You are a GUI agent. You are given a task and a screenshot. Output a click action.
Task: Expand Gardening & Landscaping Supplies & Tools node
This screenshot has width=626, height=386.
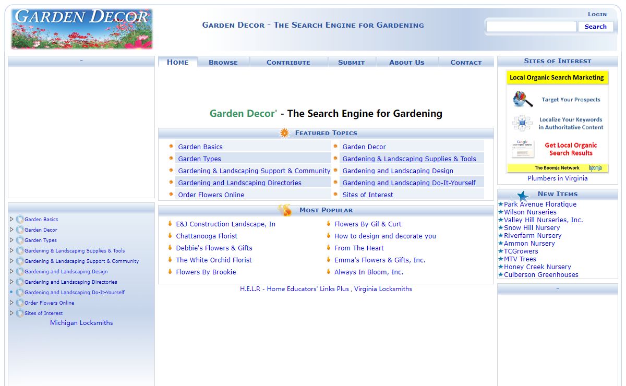tap(11, 250)
